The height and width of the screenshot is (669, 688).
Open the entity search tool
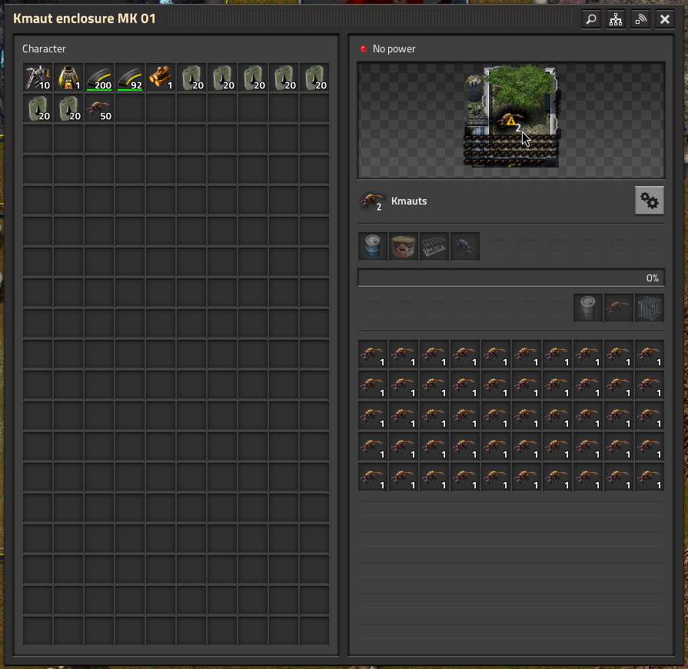tap(590, 18)
